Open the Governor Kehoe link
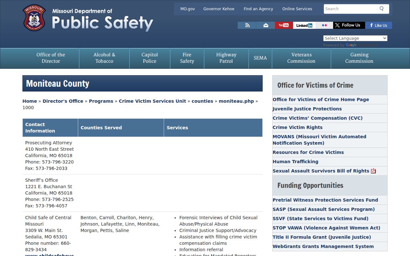This screenshot has height=256, width=410. pyautogui.click(x=219, y=9)
